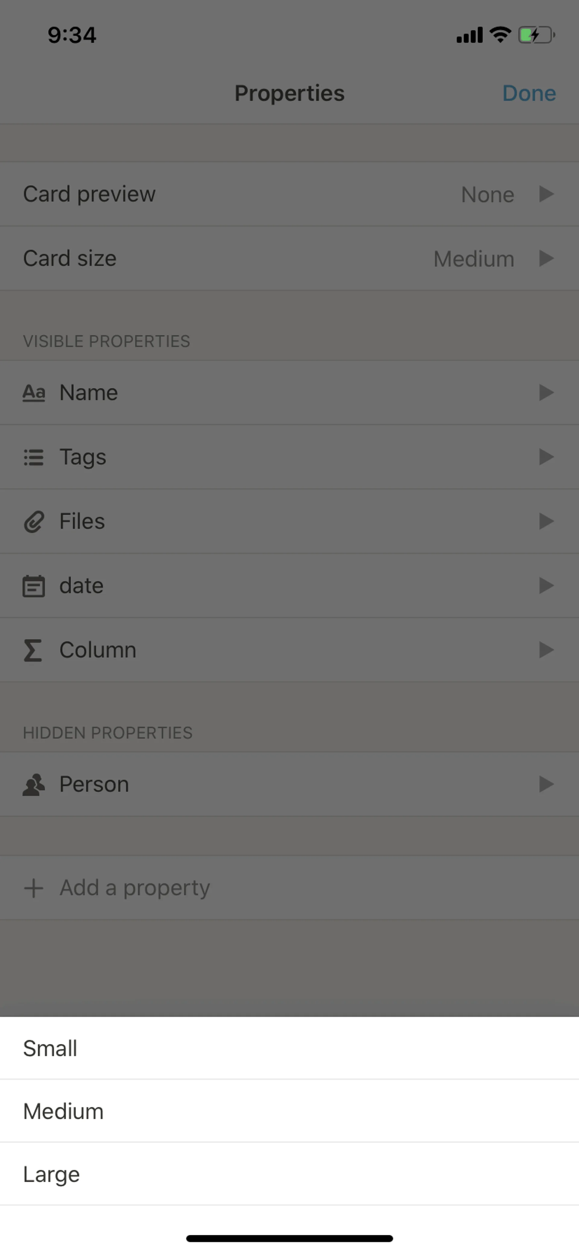Image resolution: width=579 pixels, height=1253 pixels.
Task: Choose Small card size
Action: [x=50, y=1049]
